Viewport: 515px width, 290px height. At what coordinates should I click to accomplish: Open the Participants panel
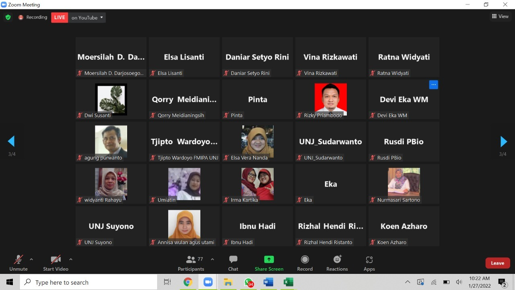[191, 263]
